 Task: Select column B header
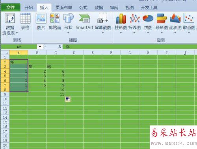click(x=37, y=53)
